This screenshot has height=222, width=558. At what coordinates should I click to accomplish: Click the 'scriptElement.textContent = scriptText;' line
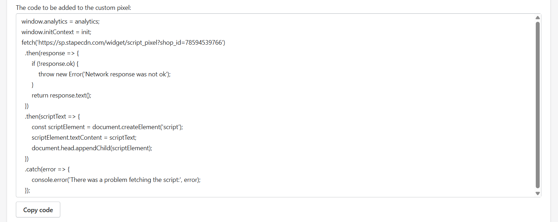click(84, 138)
